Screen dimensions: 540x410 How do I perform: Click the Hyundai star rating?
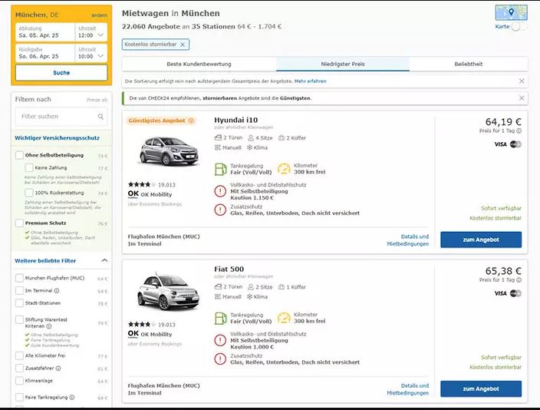click(x=142, y=184)
